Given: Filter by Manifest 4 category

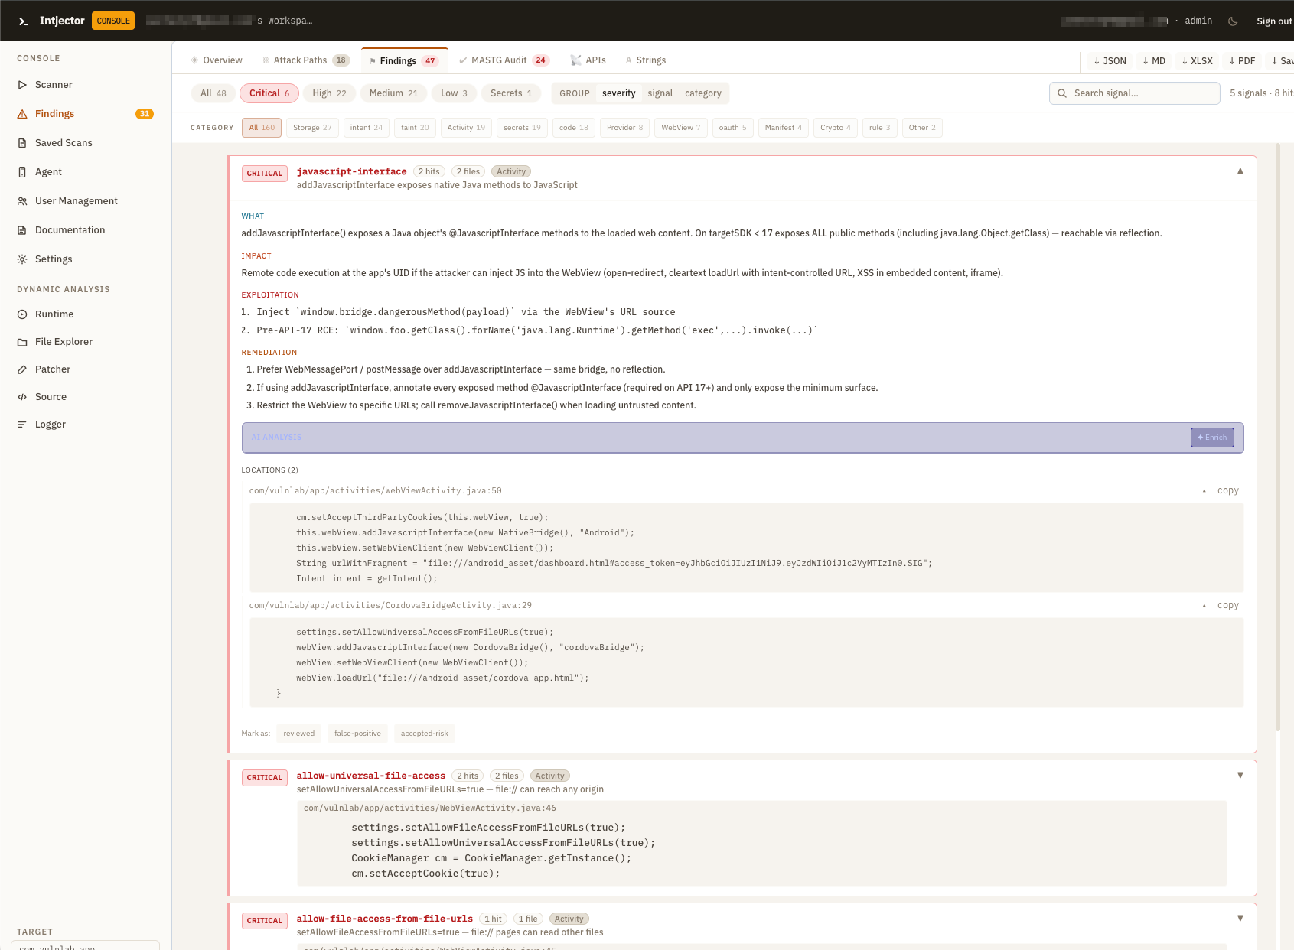Looking at the screenshot, I should click(783, 128).
